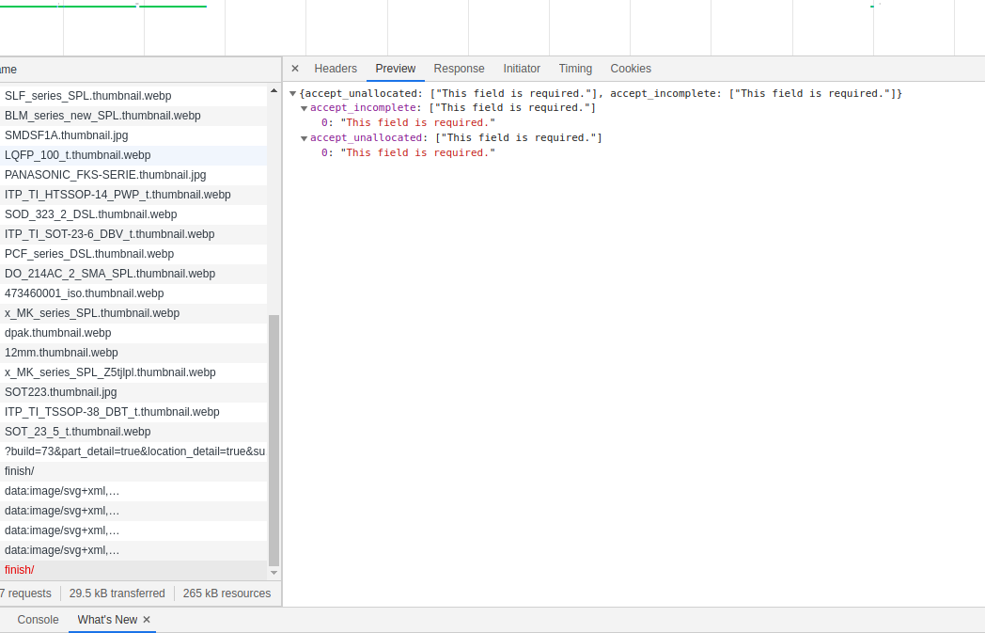Collapse the accept_unallocated error array

coord(303,137)
